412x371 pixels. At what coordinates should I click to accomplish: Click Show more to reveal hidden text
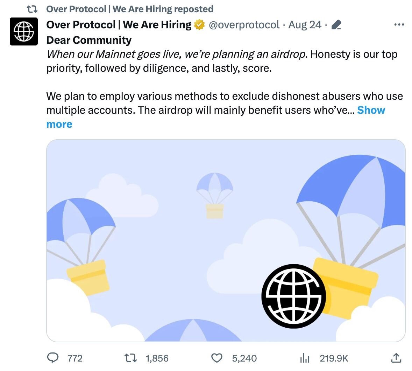pos(59,124)
